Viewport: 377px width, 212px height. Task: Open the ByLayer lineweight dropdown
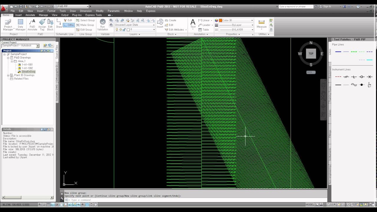coord(236,25)
